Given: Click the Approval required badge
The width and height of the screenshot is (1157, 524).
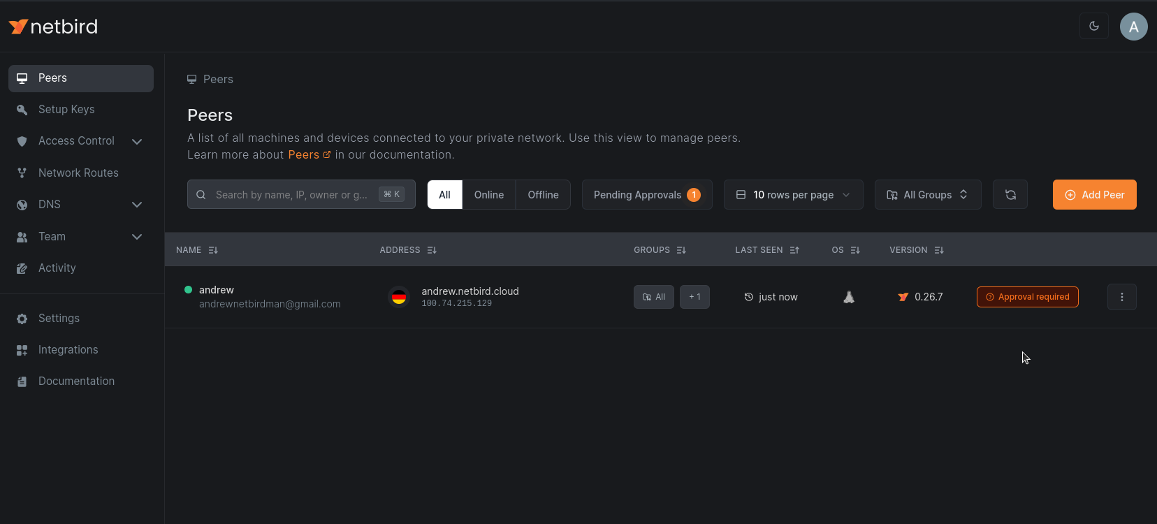Looking at the screenshot, I should click(1027, 297).
